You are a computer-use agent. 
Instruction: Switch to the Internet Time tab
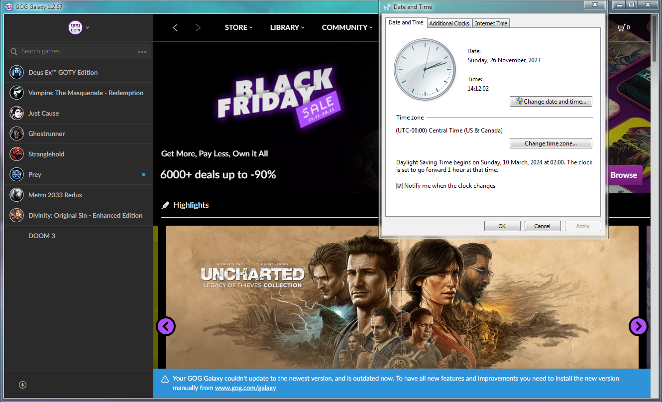[x=491, y=23]
